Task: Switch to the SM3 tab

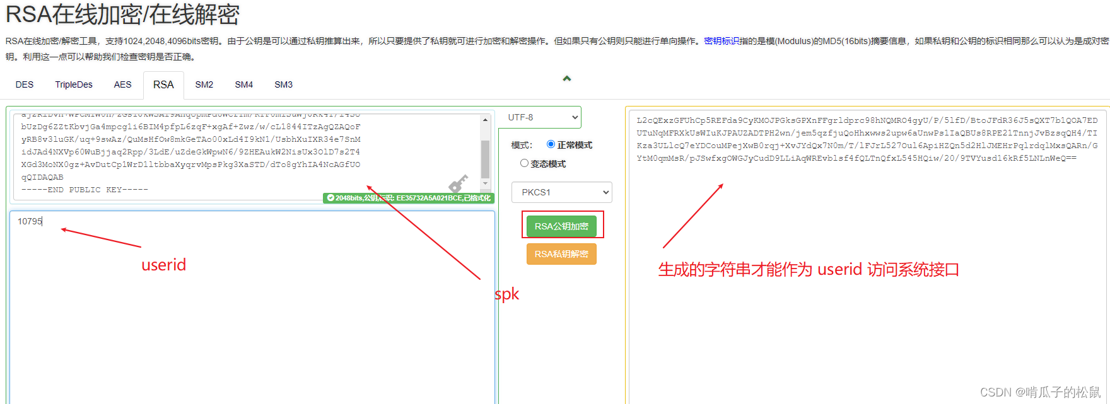Action: pyautogui.click(x=284, y=84)
